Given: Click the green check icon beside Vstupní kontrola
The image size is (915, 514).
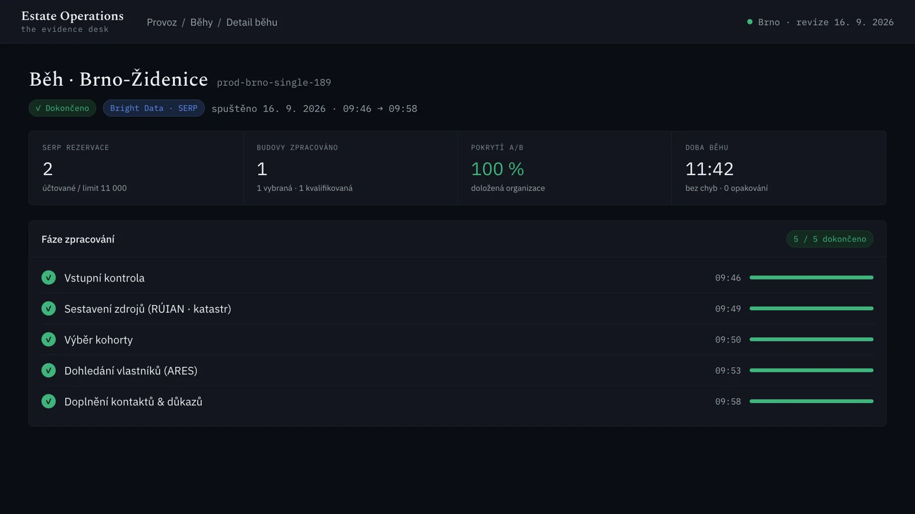Looking at the screenshot, I should 48,278.
